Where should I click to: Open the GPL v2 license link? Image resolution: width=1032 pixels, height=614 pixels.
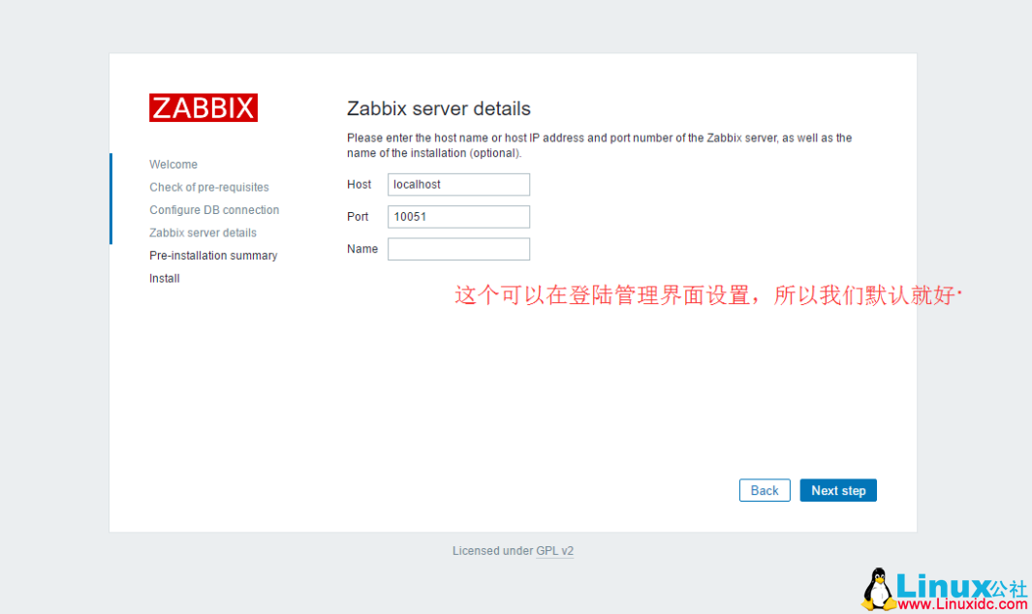click(554, 551)
